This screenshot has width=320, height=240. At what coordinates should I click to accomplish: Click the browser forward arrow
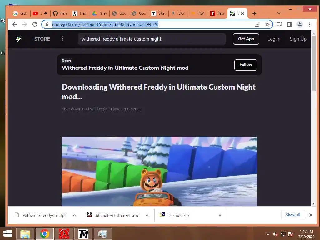[x=25, y=24]
